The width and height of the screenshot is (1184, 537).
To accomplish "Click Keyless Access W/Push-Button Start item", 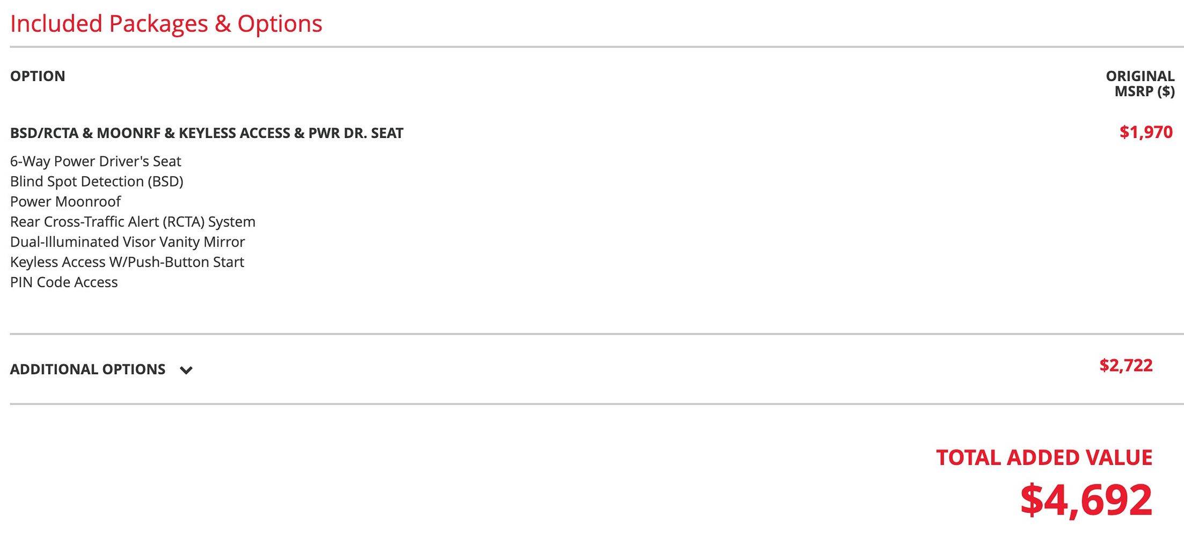I will 127,262.
